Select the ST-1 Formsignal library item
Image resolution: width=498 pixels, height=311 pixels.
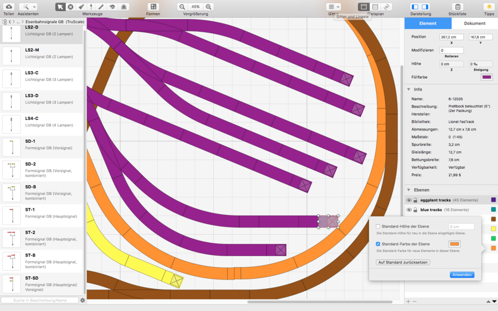(42, 215)
